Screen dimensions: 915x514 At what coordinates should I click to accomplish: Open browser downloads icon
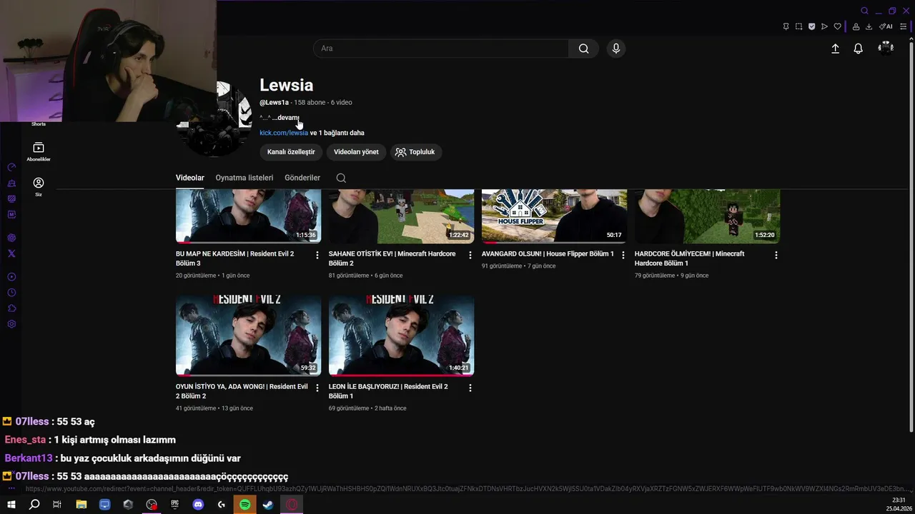(869, 26)
